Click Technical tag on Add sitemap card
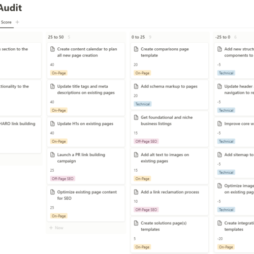The image size is (254, 254). pyautogui.click(x=226, y=172)
